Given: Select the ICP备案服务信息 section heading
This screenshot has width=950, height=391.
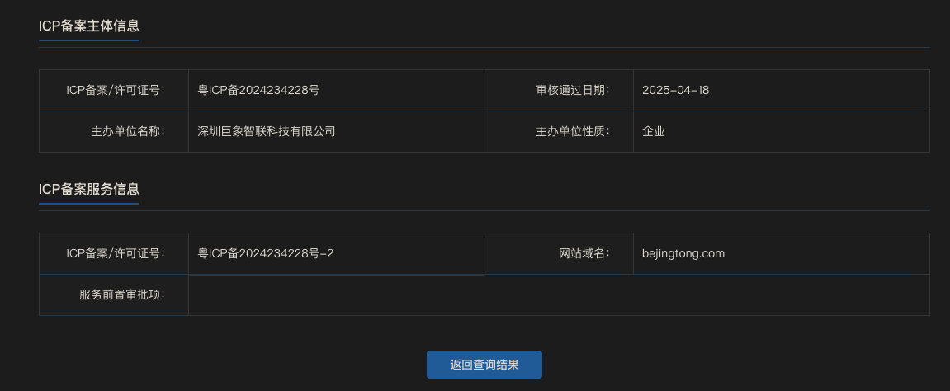Looking at the screenshot, I should (x=89, y=190).
